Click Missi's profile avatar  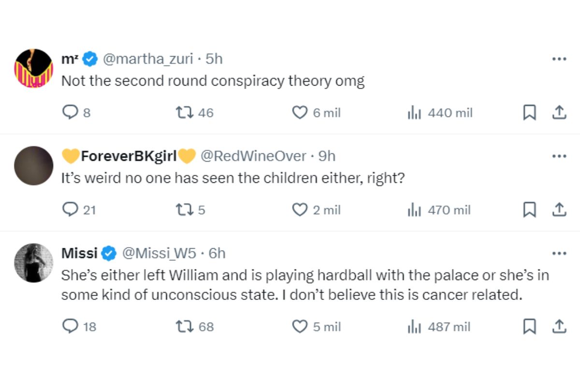pos(33,263)
